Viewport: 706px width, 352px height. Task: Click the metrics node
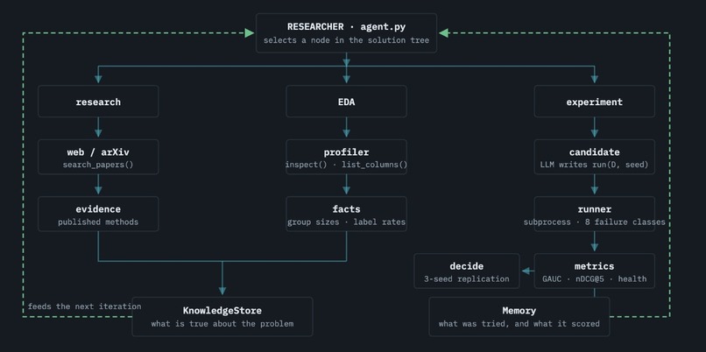click(595, 271)
